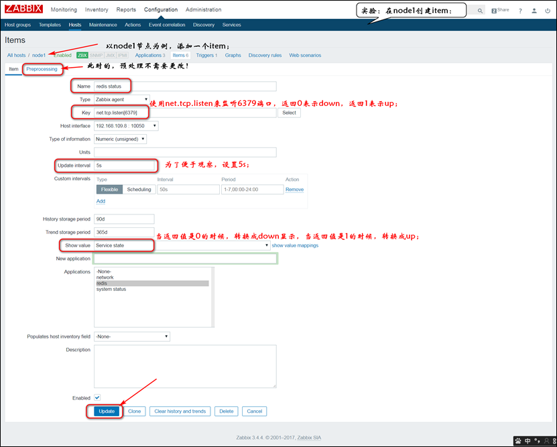Open the Discovery rules link
This screenshot has width=557, height=447.
tap(265, 56)
